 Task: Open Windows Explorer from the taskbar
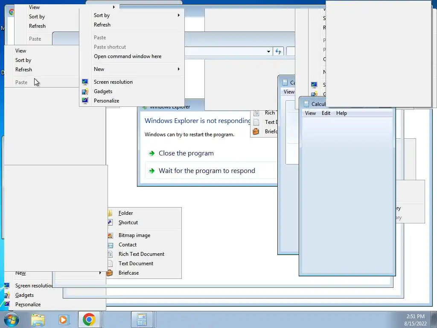(38, 320)
